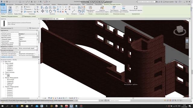Toggle Перемещать с сеткой property checkbox
Image resolution: width=193 pixels, height=108 pixels.
(20, 43)
